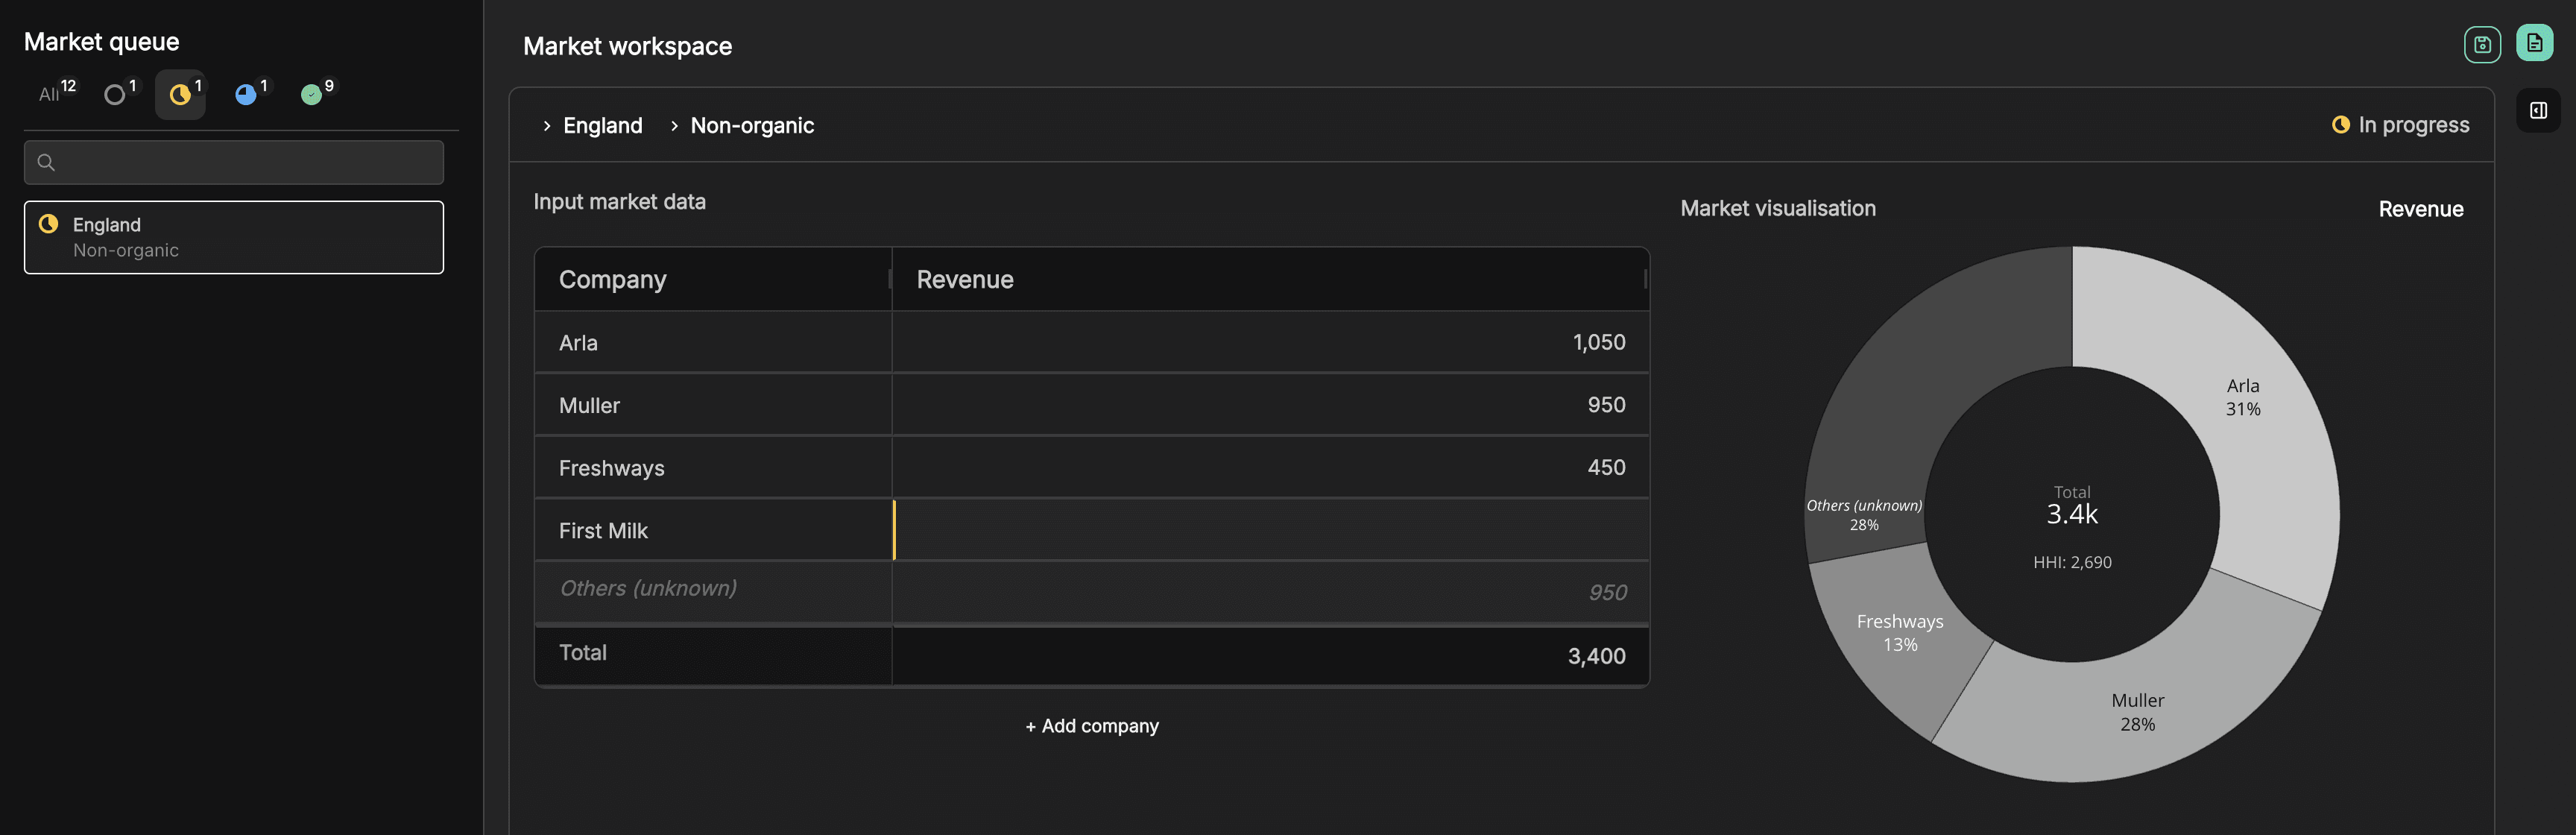Filter queue by blue pie status
The image size is (2576, 835).
(x=246, y=95)
